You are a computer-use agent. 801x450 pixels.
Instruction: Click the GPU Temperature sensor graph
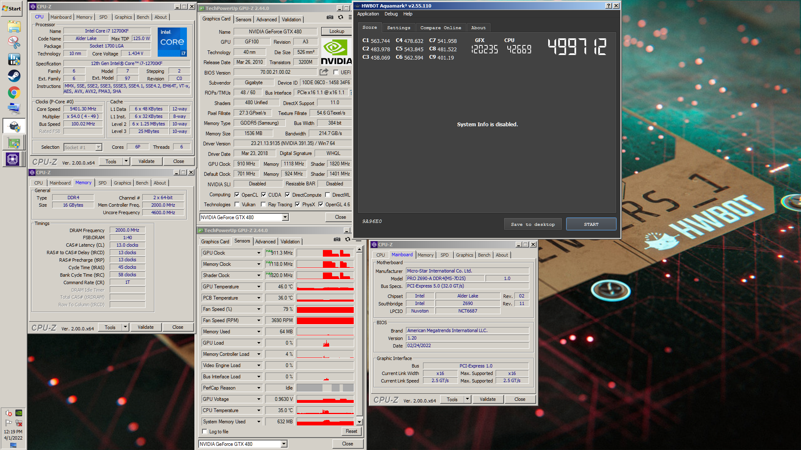325,287
